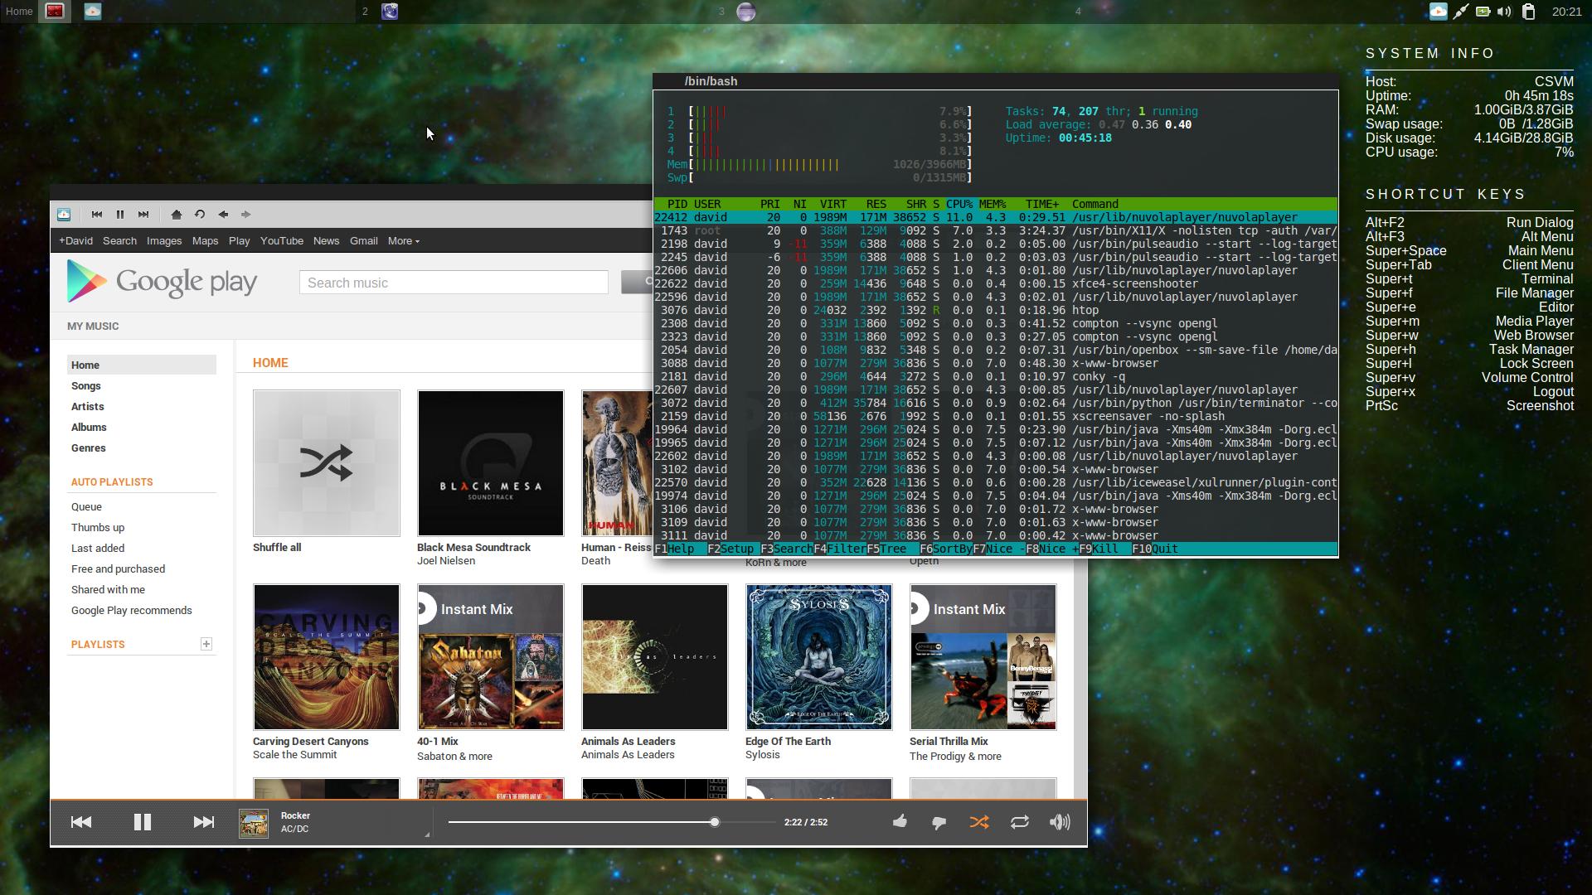Open the More dropdown in Google bar
The height and width of the screenshot is (895, 1592).
tap(404, 241)
